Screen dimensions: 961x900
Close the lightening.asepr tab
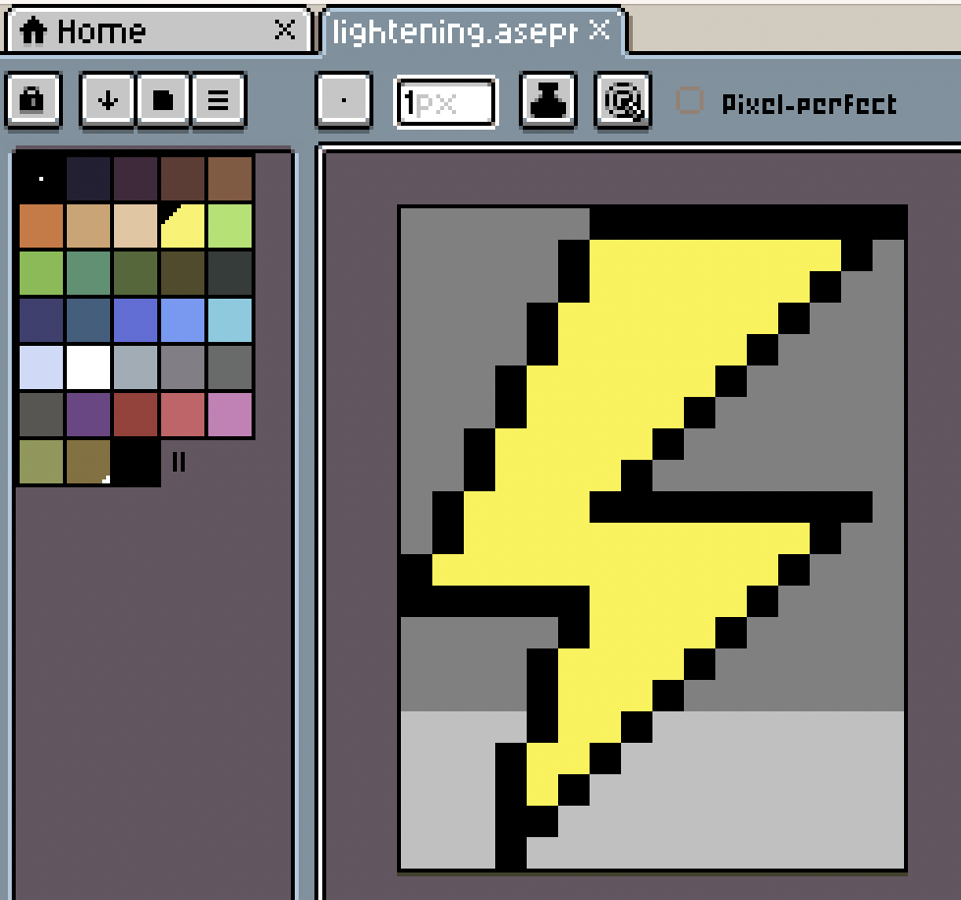pyautogui.click(x=599, y=28)
